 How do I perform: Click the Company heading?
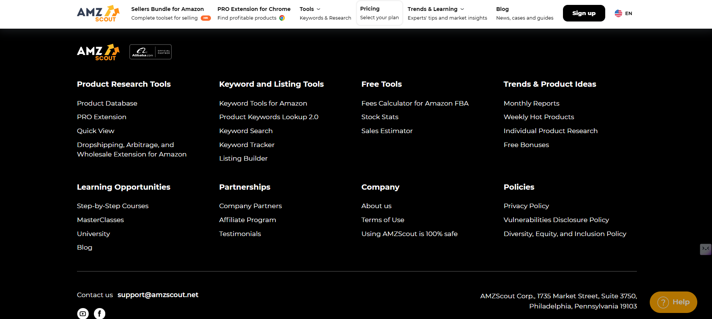[x=380, y=187]
